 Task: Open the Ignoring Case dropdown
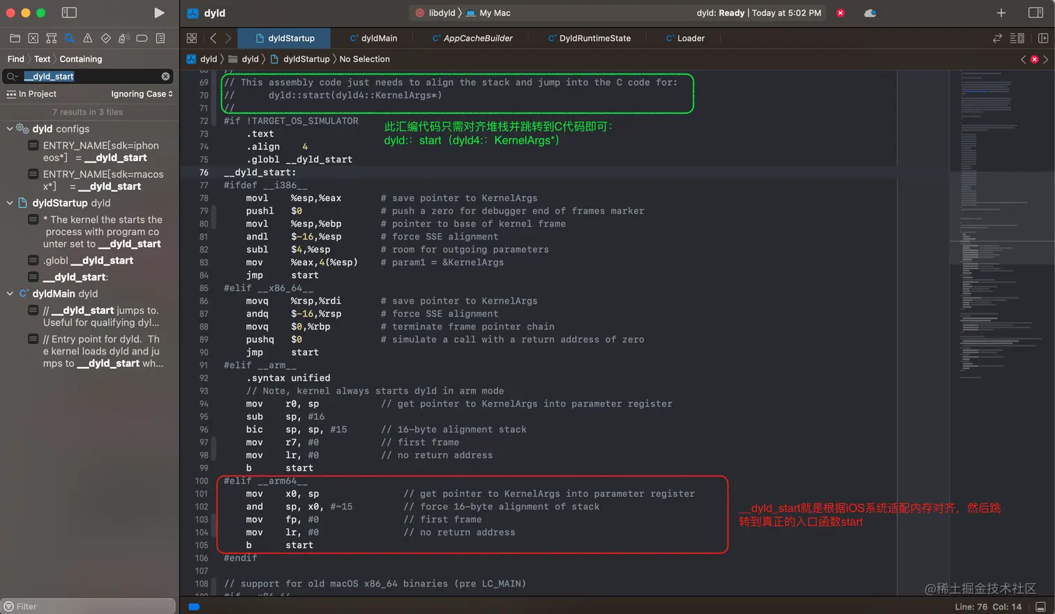click(142, 93)
